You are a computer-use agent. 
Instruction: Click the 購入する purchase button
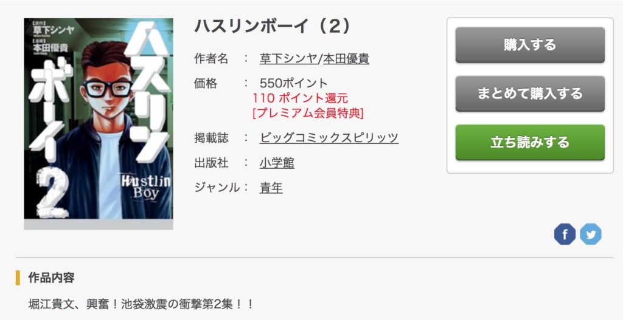click(x=530, y=45)
